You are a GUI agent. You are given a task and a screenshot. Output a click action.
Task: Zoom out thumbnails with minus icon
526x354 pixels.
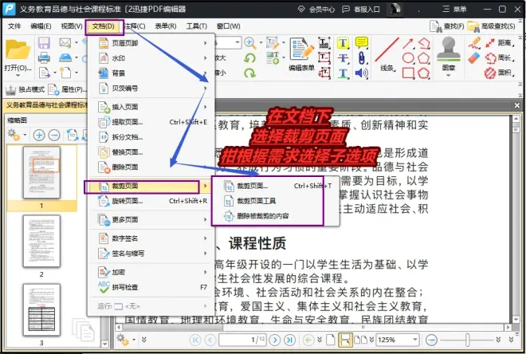tap(54, 136)
